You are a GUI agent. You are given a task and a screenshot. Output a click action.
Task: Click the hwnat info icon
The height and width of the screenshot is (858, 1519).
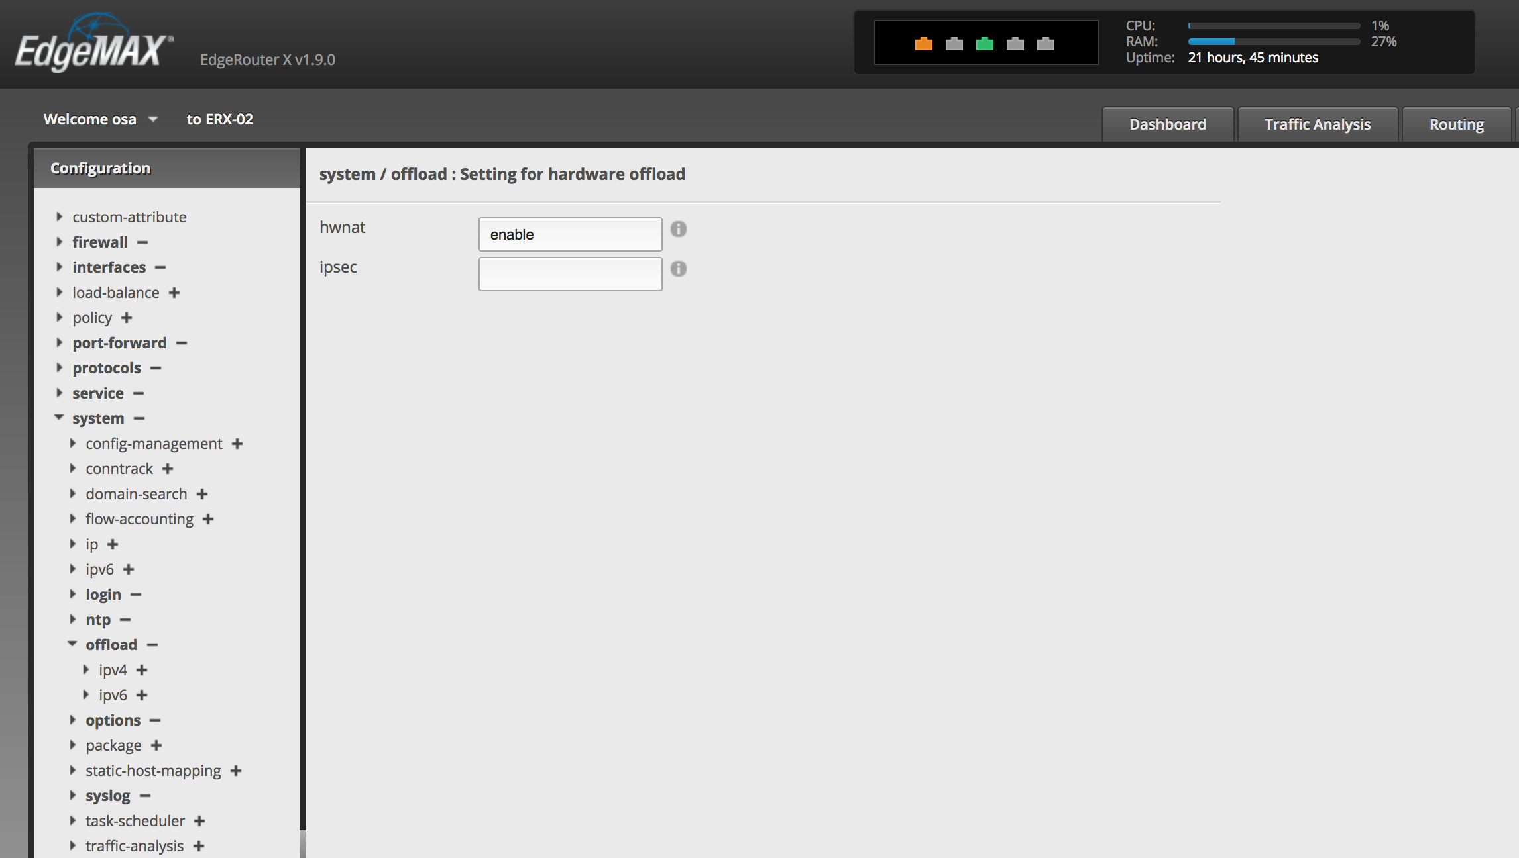point(678,229)
